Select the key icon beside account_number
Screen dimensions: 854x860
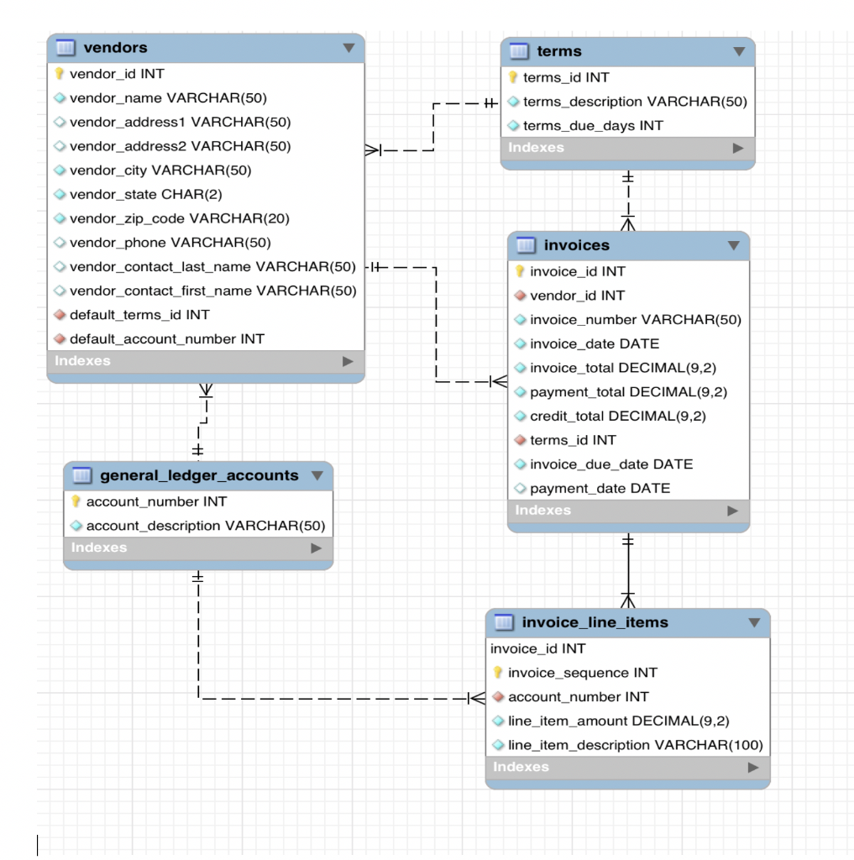74,501
